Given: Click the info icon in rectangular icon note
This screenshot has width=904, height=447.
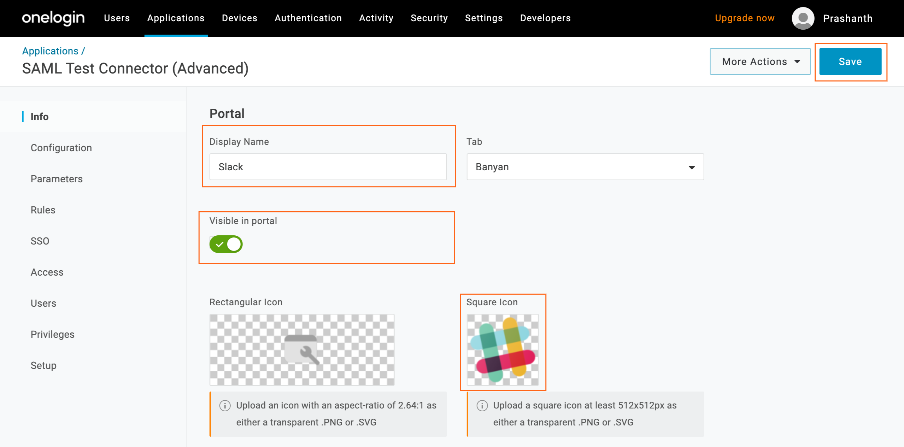Looking at the screenshot, I should point(225,405).
